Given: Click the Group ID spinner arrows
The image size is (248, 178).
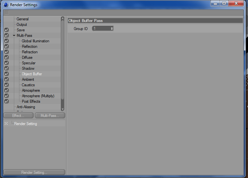Looking at the screenshot, I should click(112, 28).
